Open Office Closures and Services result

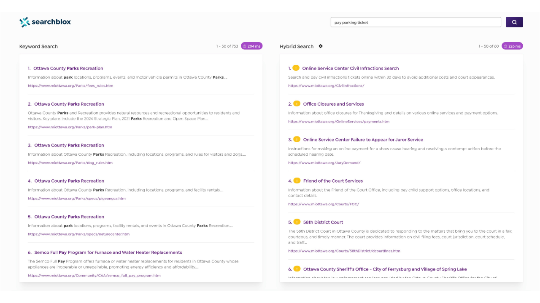(x=333, y=104)
